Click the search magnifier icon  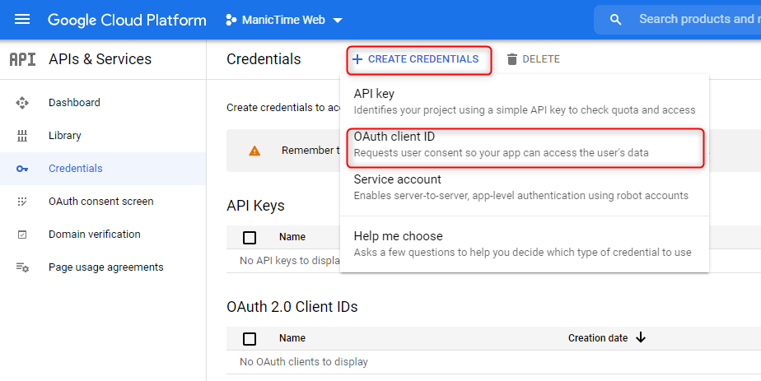615,20
